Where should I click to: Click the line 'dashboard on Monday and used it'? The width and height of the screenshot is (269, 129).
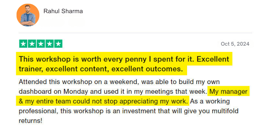pos(69,92)
